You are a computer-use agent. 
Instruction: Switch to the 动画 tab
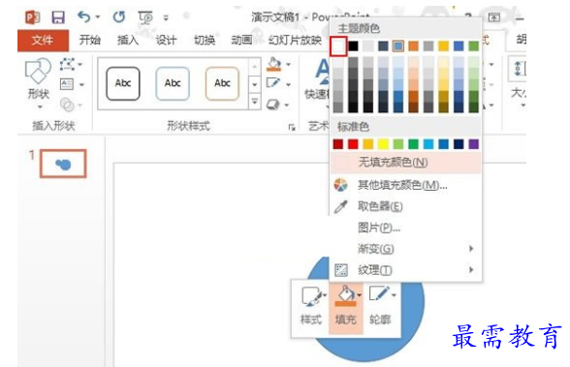coord(241,40)
